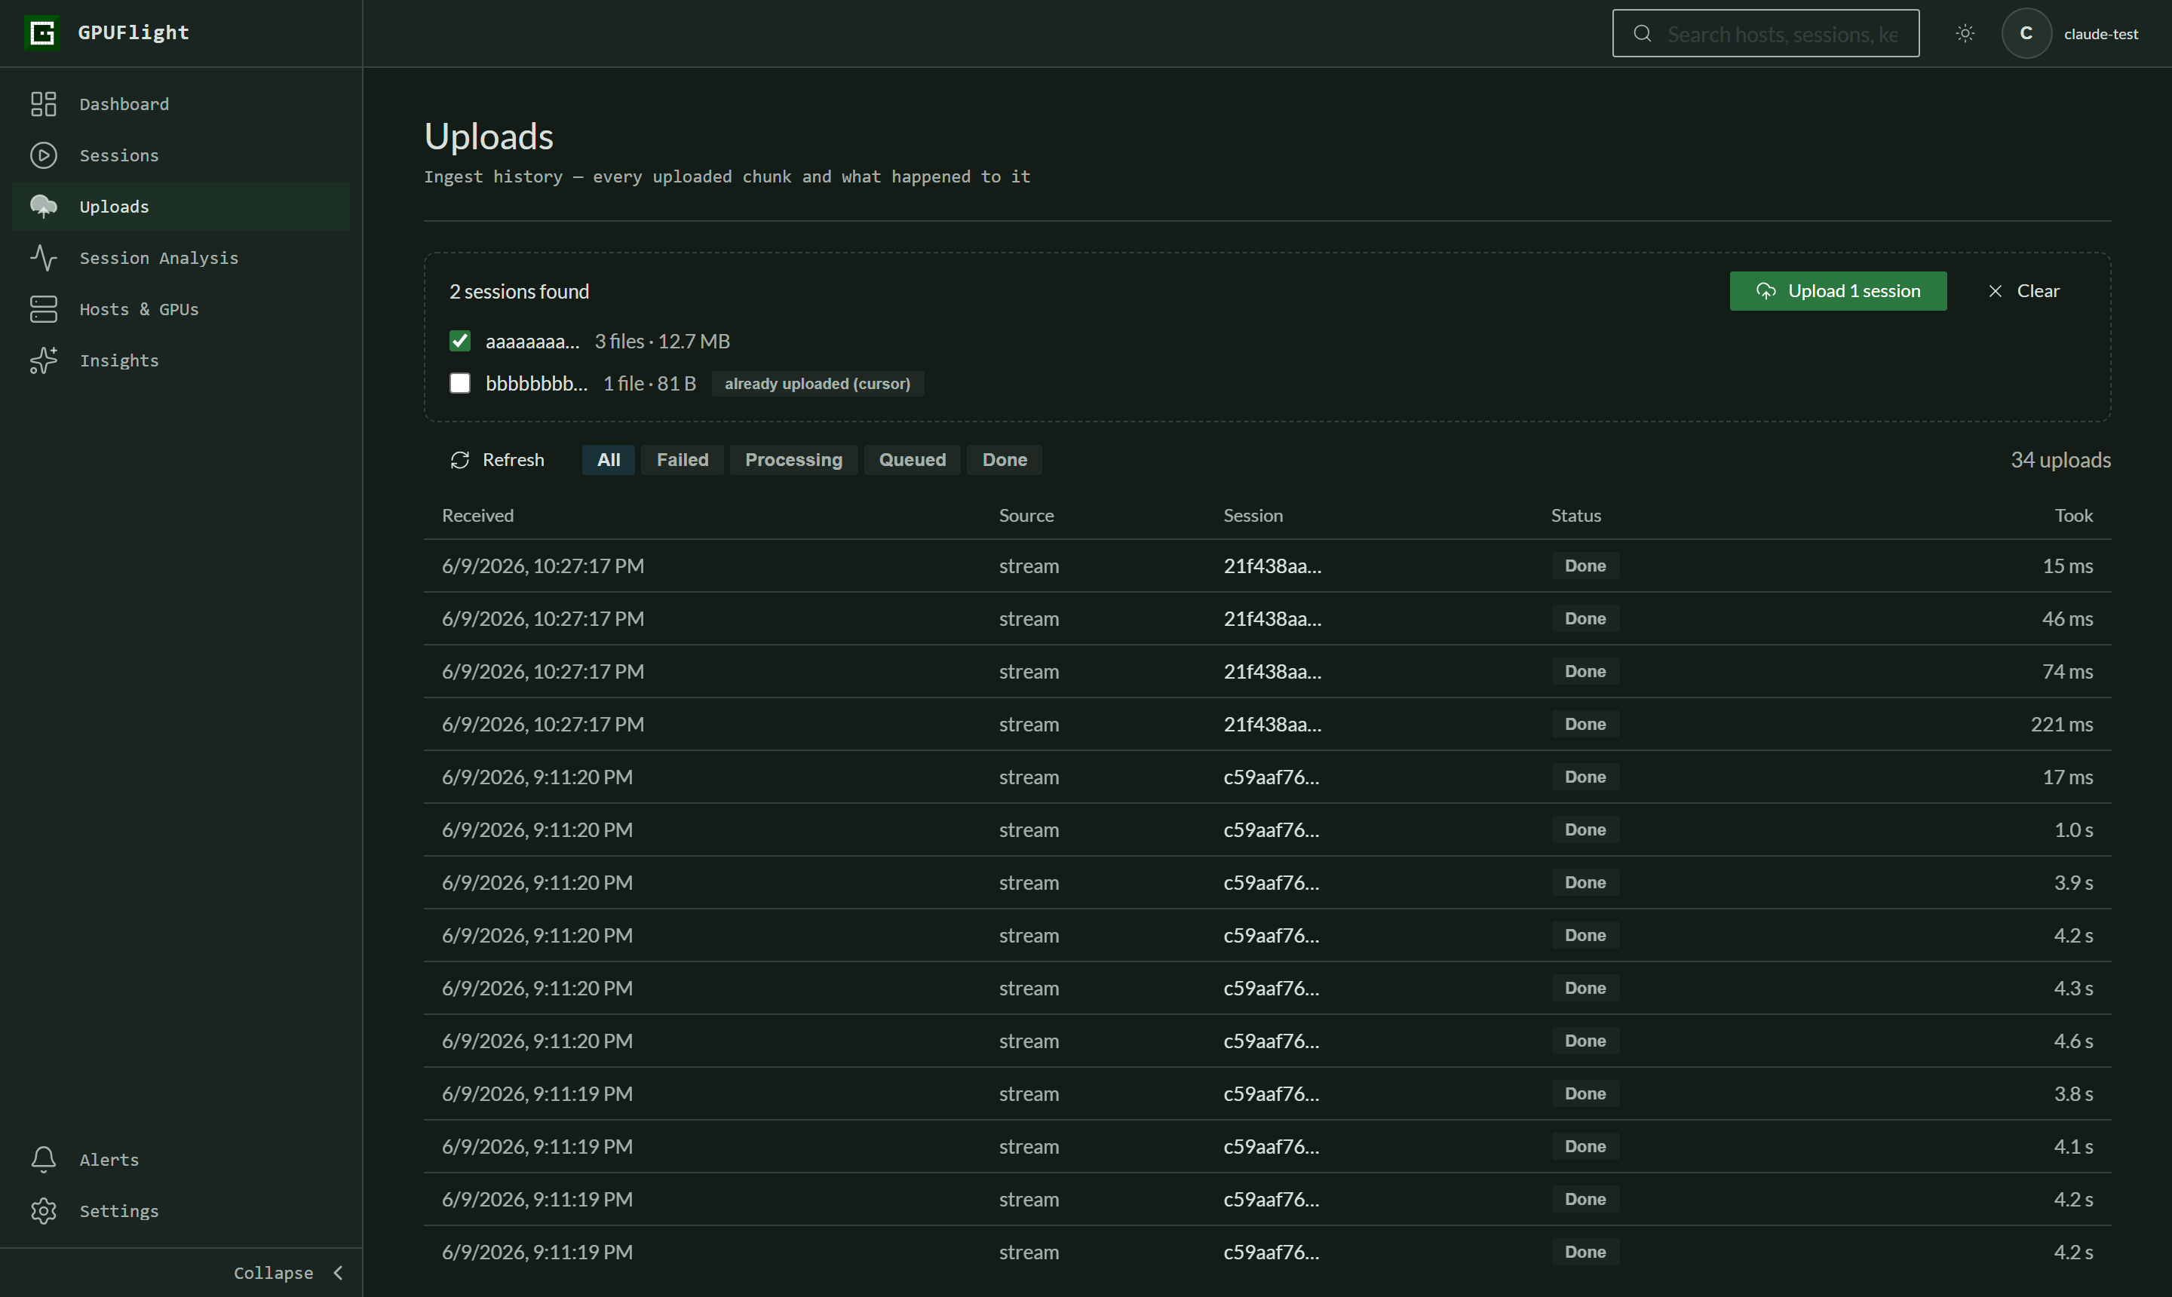Filter uploads by Processing
Screen dimensions: 2172x1297
[x=793, y=460]
